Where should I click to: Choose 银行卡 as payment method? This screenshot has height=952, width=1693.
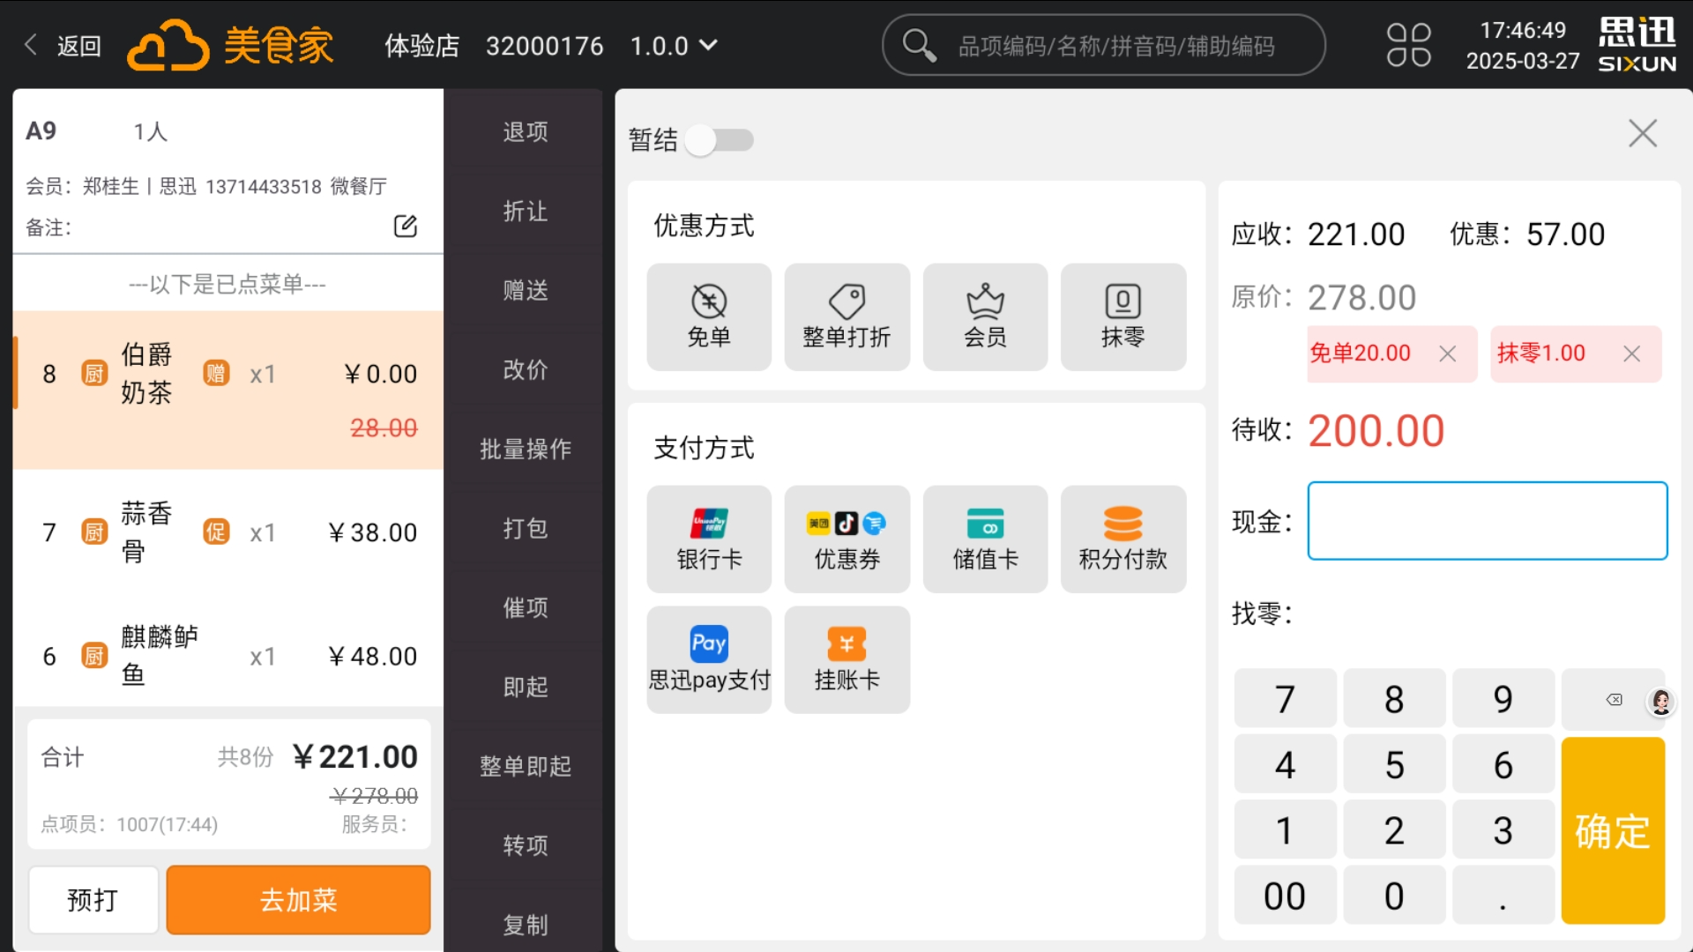tap(709, 539)
